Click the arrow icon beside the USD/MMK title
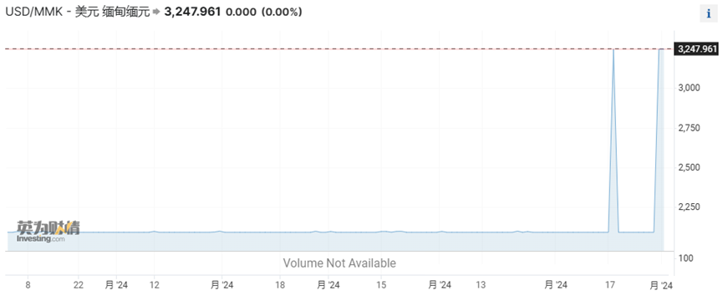This screenshot has height=306, width=723. (155, 13)
